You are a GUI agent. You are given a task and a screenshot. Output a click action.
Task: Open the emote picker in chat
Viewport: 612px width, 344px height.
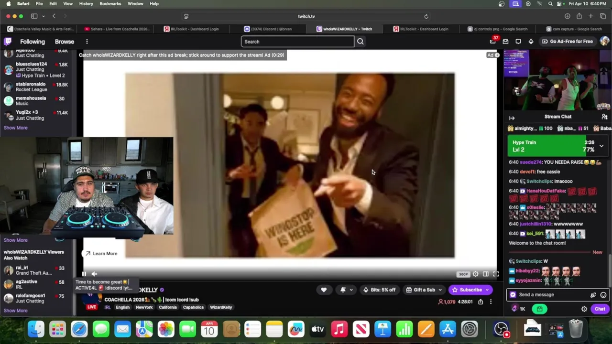click(603, 295)
